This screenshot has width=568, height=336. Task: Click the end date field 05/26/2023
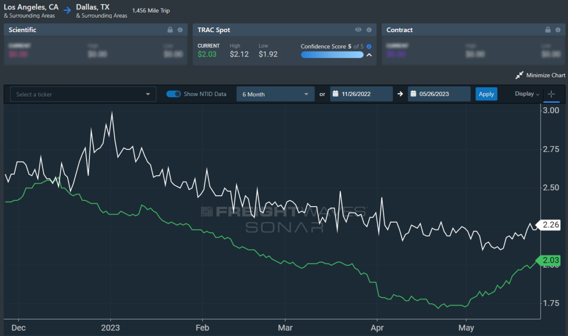pos(439,94)
